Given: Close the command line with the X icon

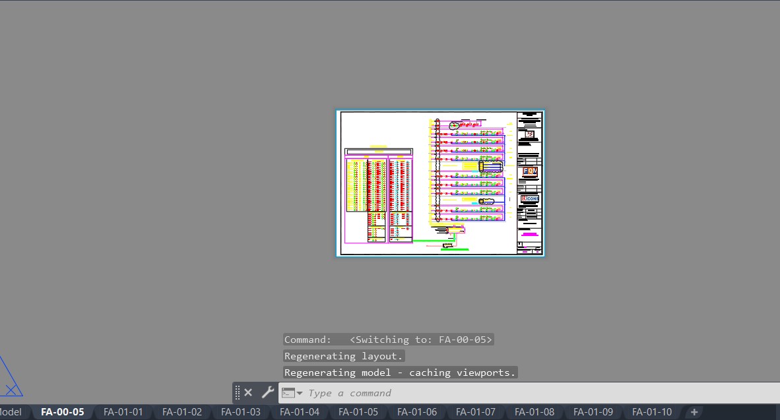Looking at the screenshot, I should 248,393.
